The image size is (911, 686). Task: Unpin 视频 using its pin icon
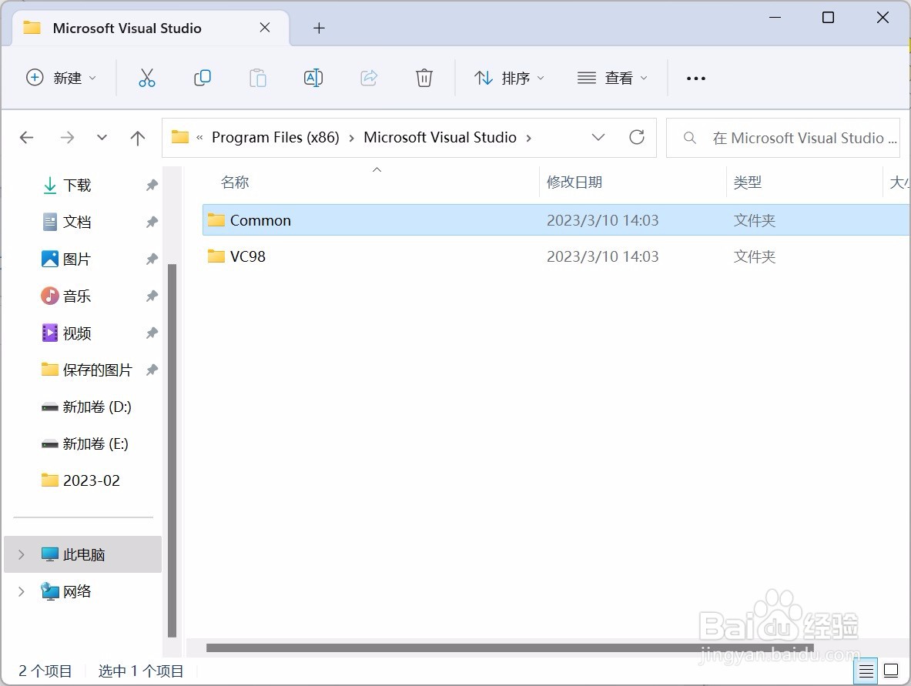(x=152, y=333)
